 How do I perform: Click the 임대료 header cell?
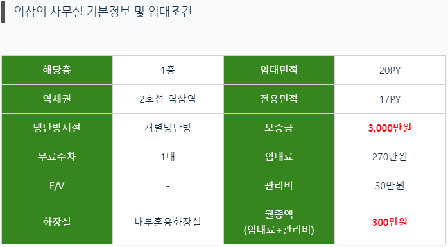(279, 157)
